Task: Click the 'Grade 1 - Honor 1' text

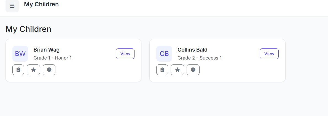Action: 53,58
